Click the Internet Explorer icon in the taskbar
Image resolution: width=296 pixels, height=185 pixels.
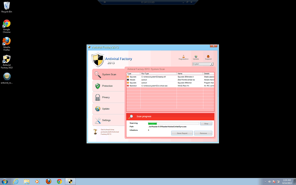(16, 181)
